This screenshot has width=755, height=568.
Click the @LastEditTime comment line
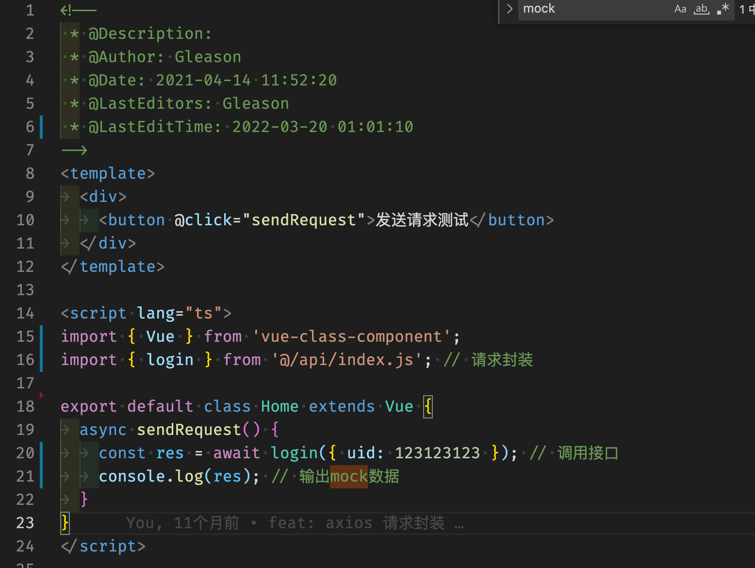(x=241, y=127)
